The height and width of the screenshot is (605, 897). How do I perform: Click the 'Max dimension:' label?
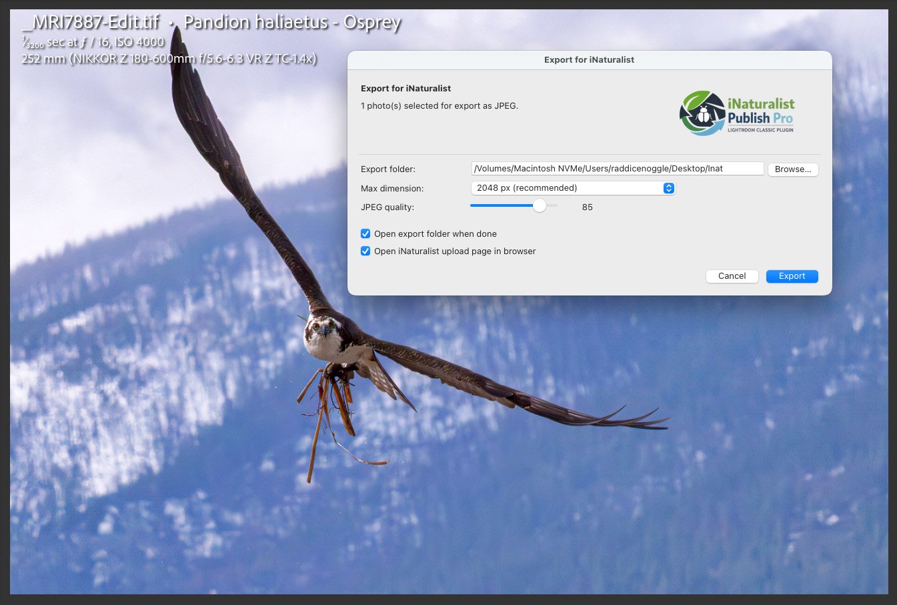[392, 189]
